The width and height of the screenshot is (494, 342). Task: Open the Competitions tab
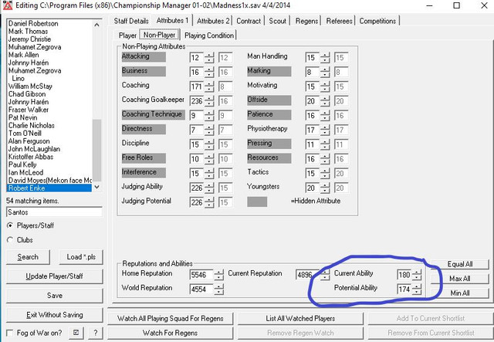(377, 21)
